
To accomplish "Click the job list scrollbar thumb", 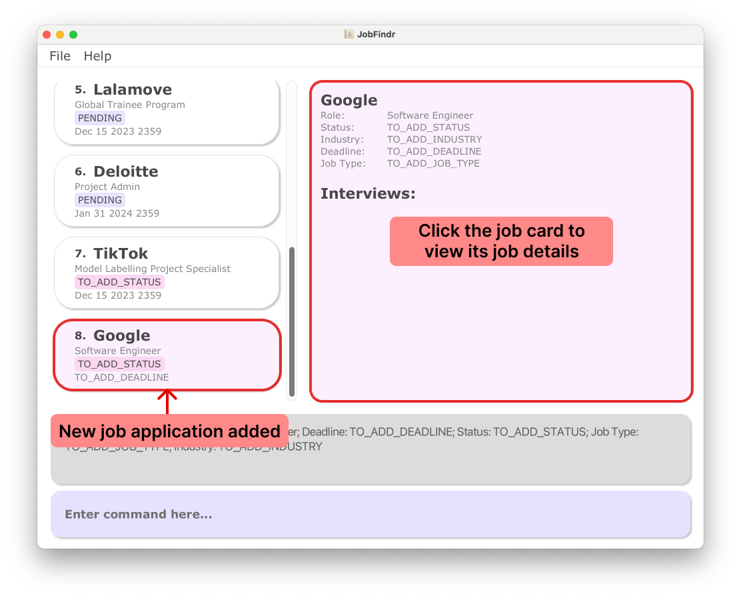I will pos(292,321).
